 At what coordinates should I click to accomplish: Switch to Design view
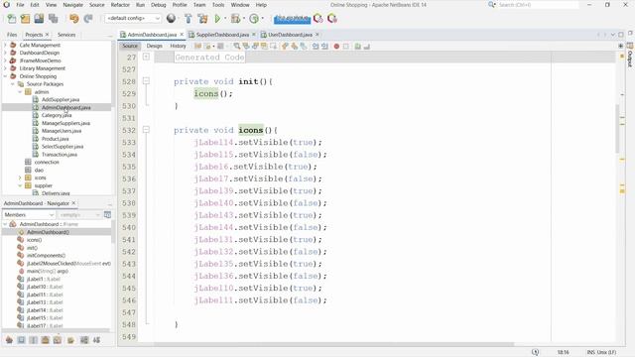click(x=155, y=47)
